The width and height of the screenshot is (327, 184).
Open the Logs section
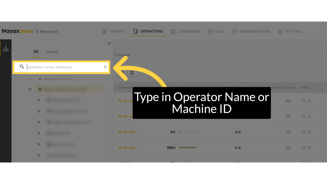(x=216, y=31)
